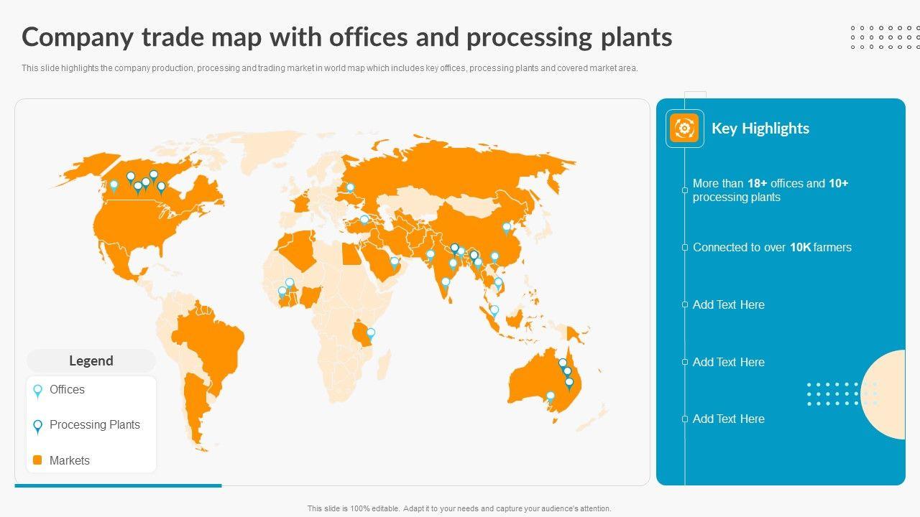Select the Processing Plants pin icon in legend
This screenshot has height=517, width=920.
tap(38, 427)
